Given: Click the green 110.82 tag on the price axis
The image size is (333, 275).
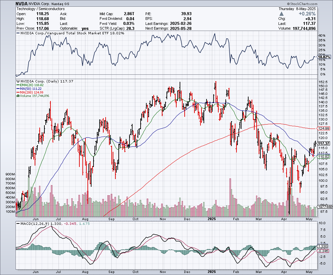Looking at the screenshot, I should (324, 157).
